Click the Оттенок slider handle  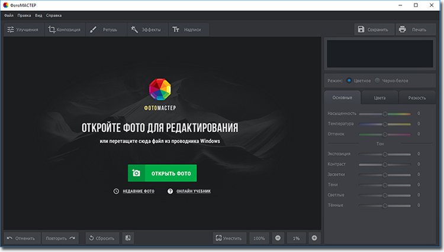(x=385, y=135)
